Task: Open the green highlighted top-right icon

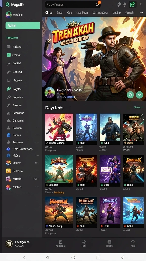Action: pos(132,5)
